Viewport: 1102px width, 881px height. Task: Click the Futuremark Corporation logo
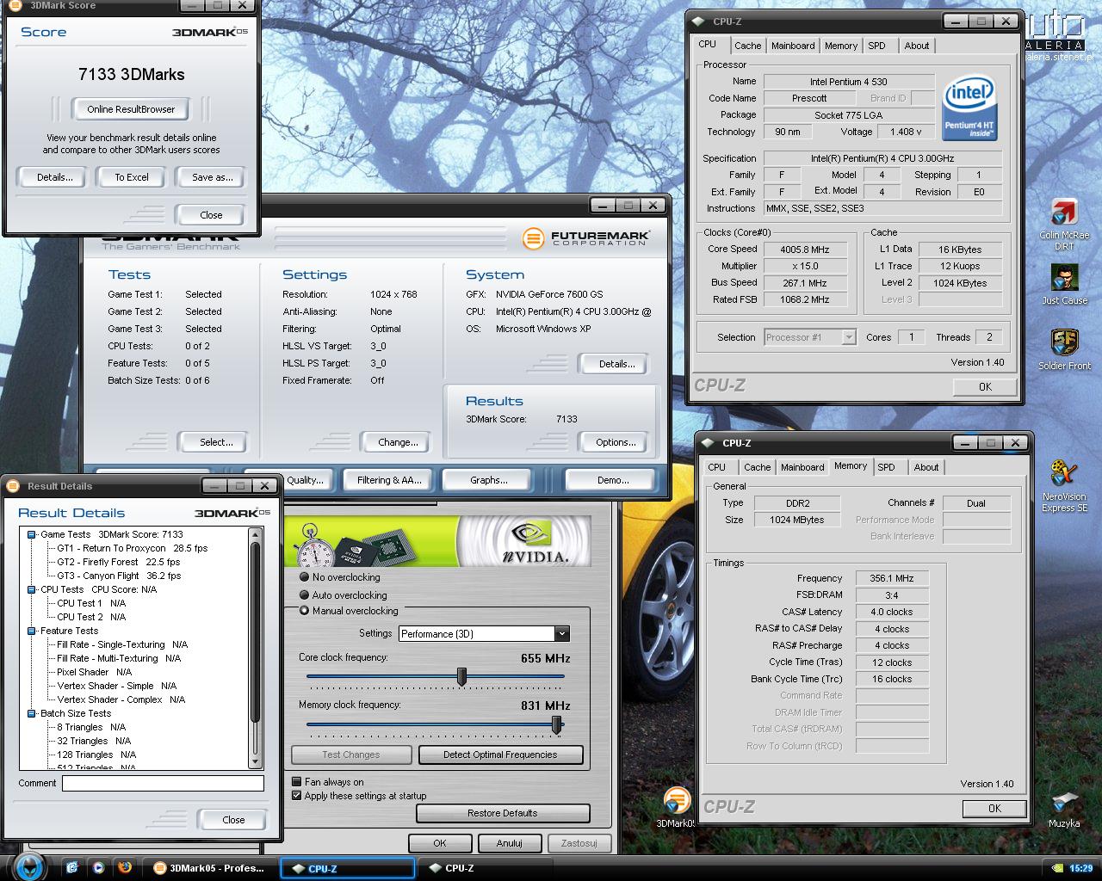click(x=586, y=238)
